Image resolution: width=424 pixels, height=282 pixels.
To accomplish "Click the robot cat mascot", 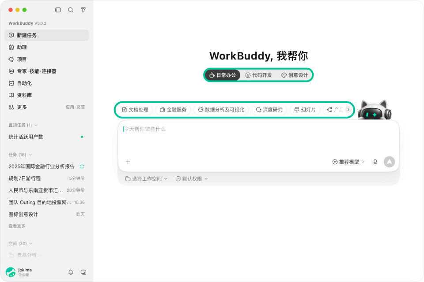I will [375, 110].
